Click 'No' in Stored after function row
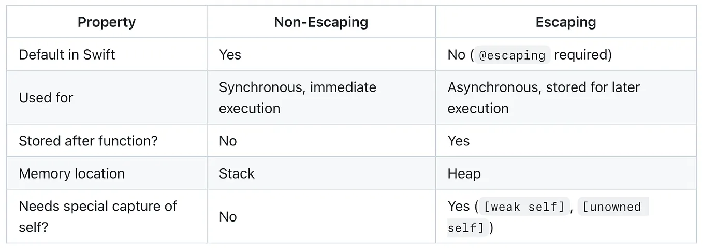 pyautogui.click(x=228, y=141)
